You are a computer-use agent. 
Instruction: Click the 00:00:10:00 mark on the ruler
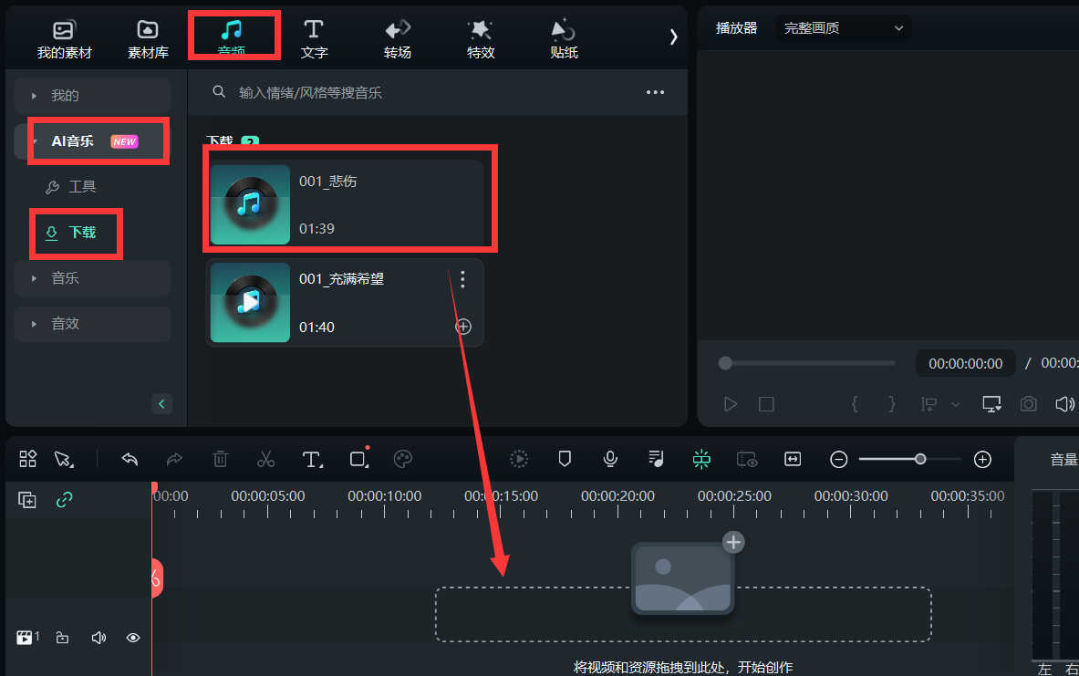click(x=385, y=495)
